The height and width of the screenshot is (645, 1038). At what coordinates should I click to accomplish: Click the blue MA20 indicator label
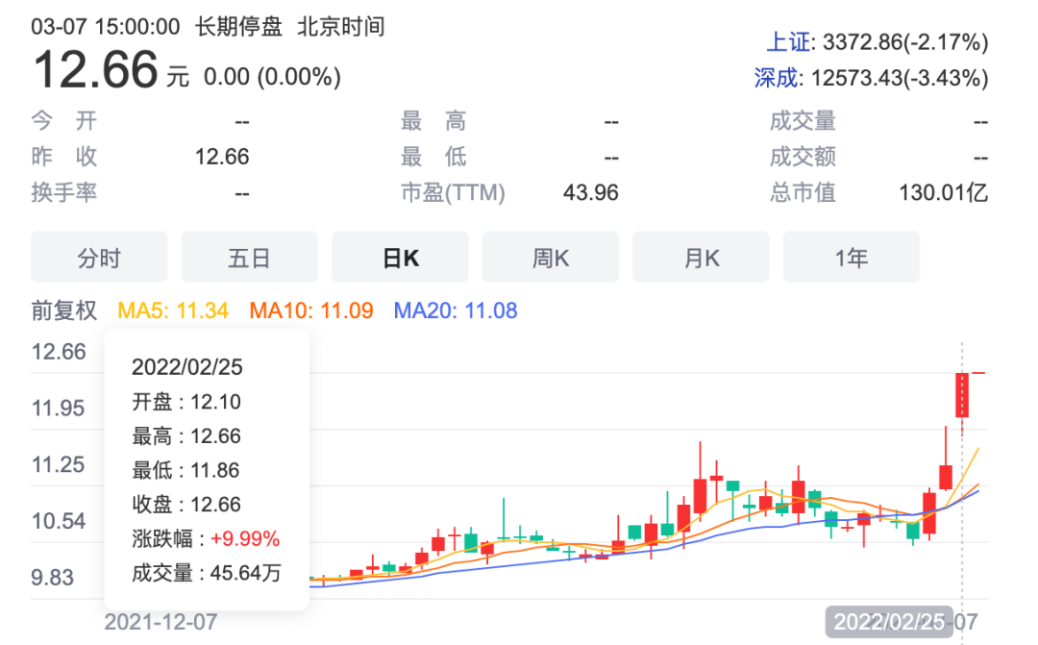click(x=456, y=310)
